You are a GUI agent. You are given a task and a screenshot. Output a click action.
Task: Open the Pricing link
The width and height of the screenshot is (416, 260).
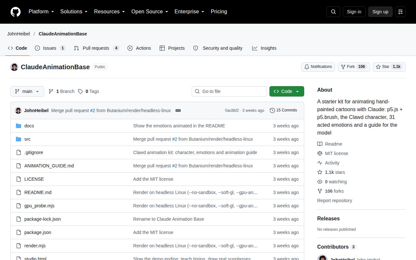[x=219, y=12]
